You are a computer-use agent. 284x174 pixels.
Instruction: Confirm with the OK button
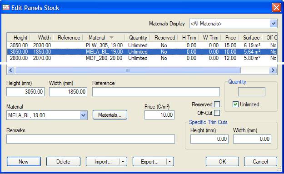[222, 162]
